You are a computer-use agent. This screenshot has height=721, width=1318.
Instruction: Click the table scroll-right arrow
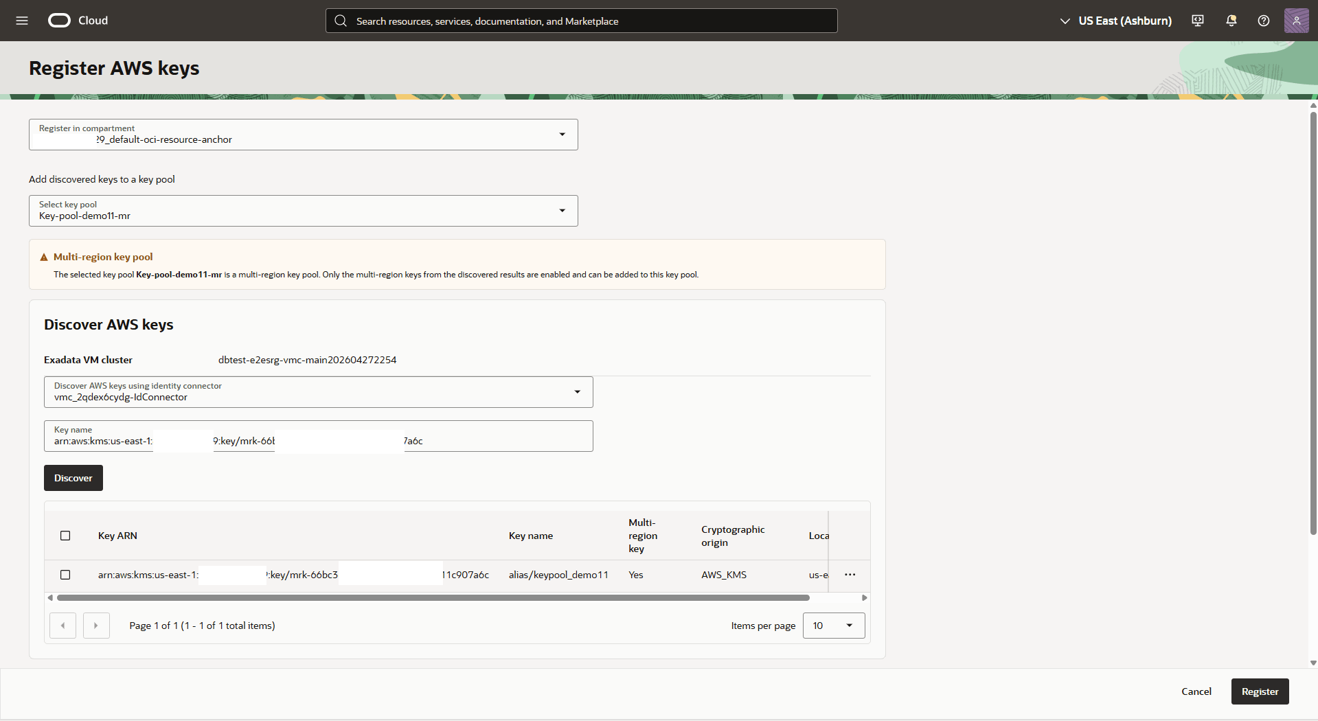(x=864, y=598)
